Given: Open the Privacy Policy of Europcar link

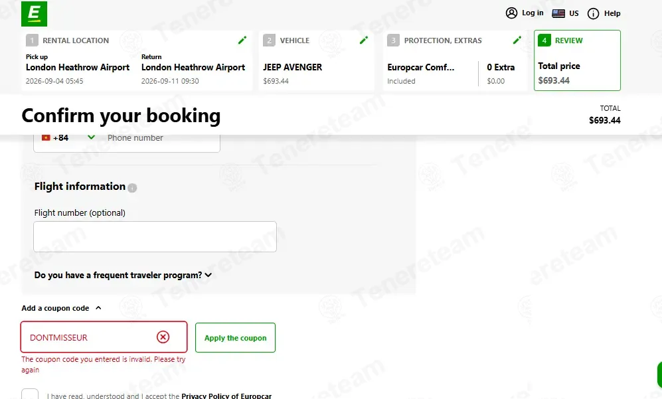Looking at the screenshot, I should tap(226, 396).
